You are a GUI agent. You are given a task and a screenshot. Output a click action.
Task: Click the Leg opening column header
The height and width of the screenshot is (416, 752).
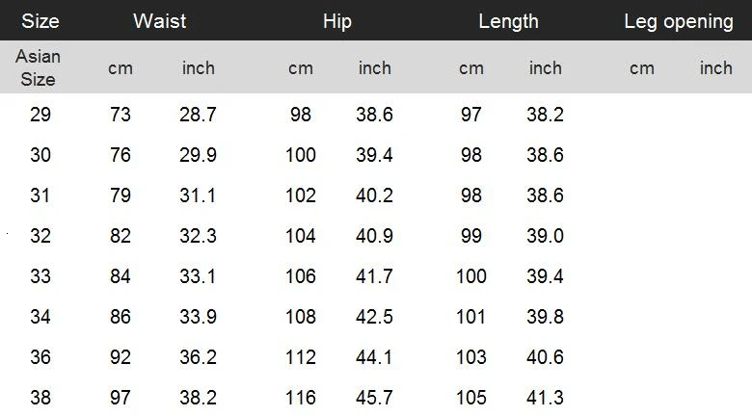pos(679,21)
